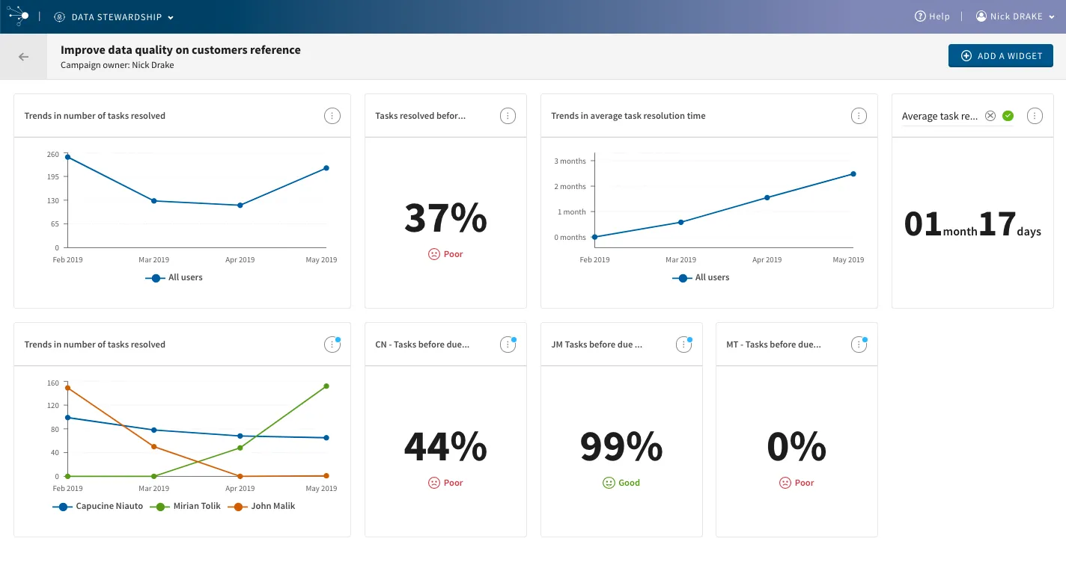Toggle John Malik series in legend

point(261,506)
